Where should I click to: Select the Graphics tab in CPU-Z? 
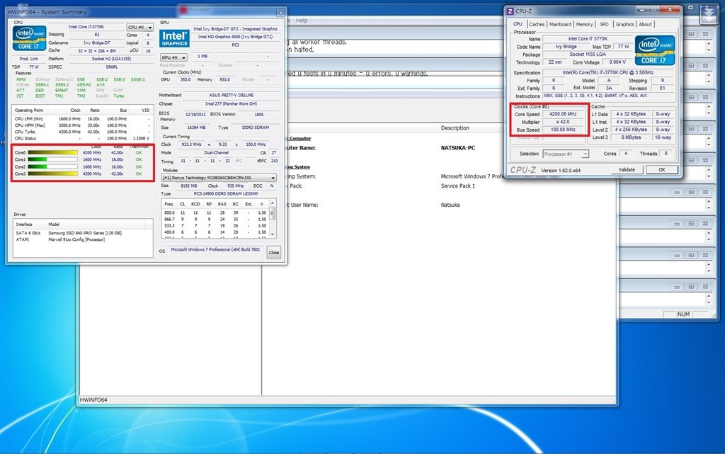tap(624, 25)
